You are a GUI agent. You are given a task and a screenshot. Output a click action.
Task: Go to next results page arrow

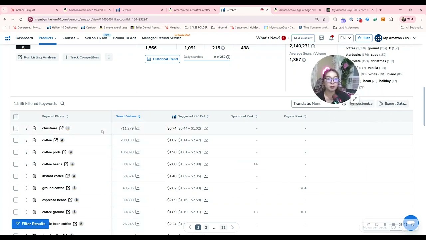tap(232, 227)
